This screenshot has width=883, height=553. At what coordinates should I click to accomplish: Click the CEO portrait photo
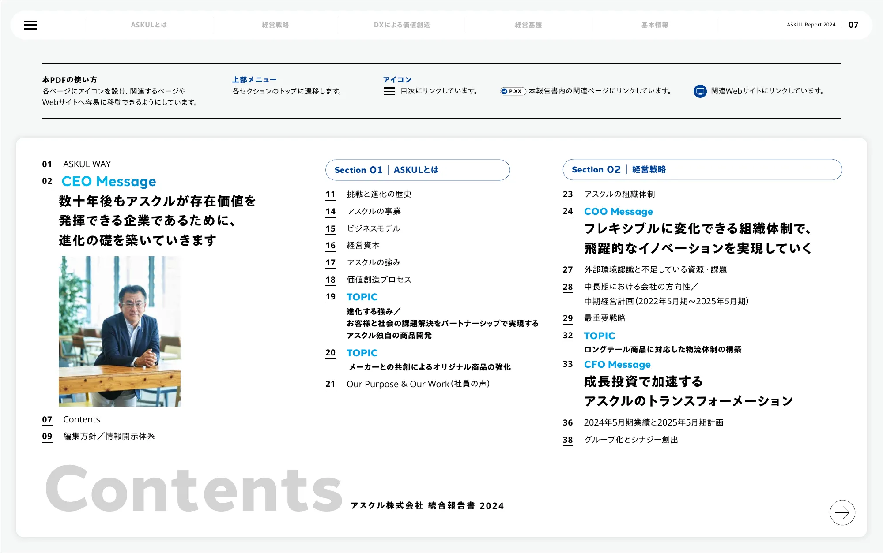pos(120,331)
